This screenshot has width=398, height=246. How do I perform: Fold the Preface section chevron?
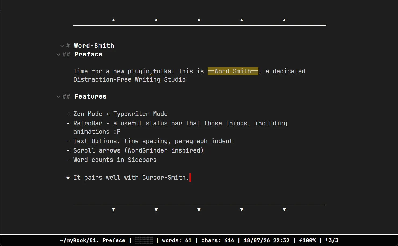click(x=58, y=55)
